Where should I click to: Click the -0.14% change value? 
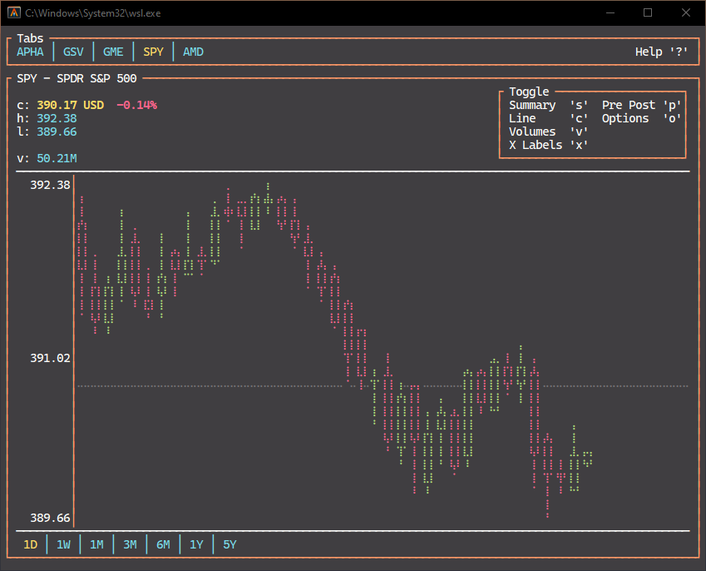(137, 105)
